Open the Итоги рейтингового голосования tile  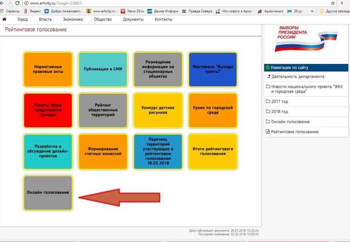click(x=213, y=151)
